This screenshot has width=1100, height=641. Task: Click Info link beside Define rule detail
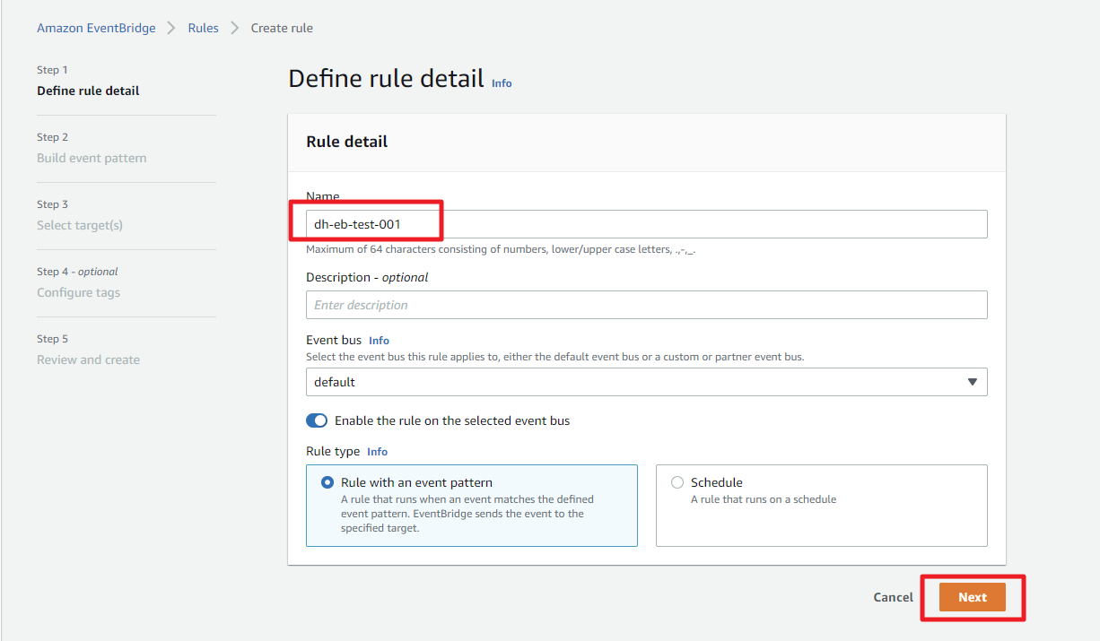pyautogui.click(x=502, y=83)
